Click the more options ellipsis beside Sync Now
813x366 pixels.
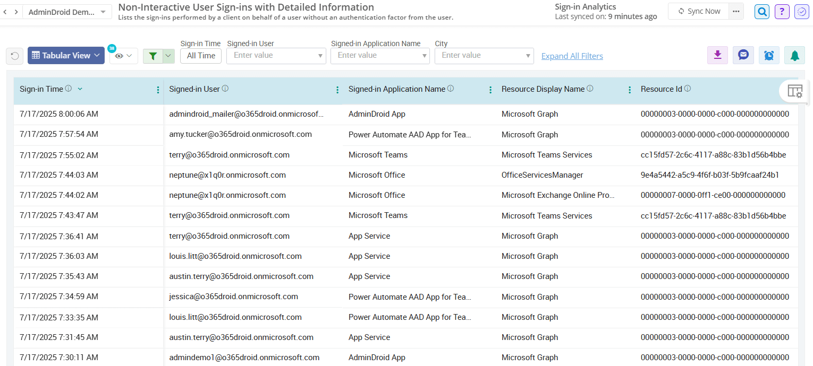(736, 11)
